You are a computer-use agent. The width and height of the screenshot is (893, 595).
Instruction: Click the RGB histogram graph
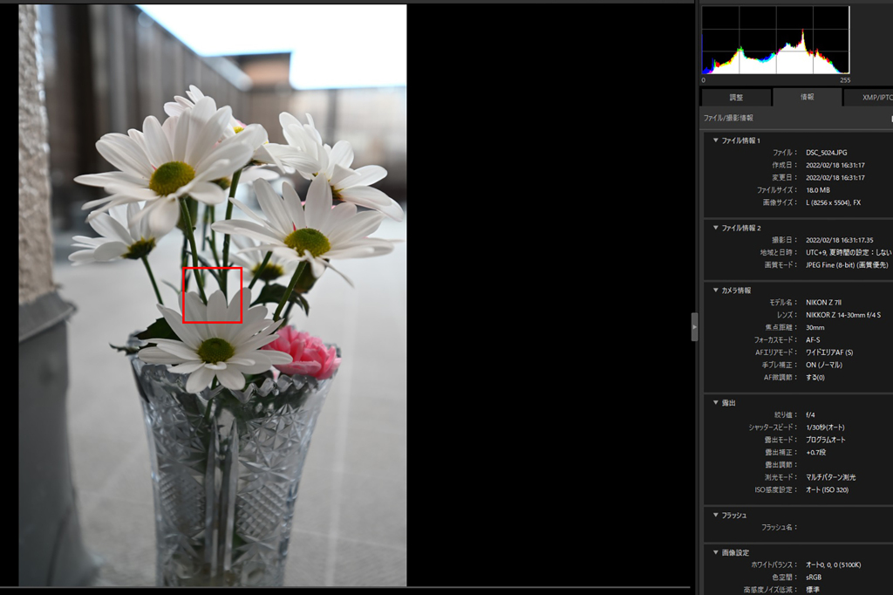pyautogui.click(x=775, y=41)
